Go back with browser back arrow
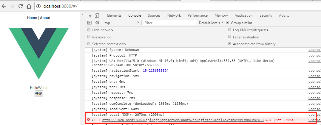 click(x=4, y=6)
